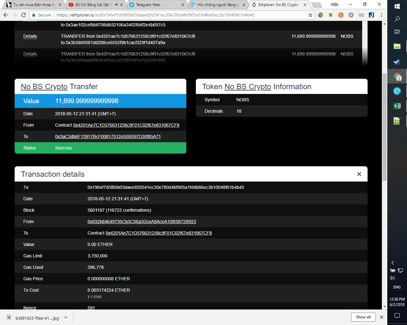The height and width of the screenshot is (325, 407).
Task: Reload the Ethplorer page
Action: pos(24,15)
